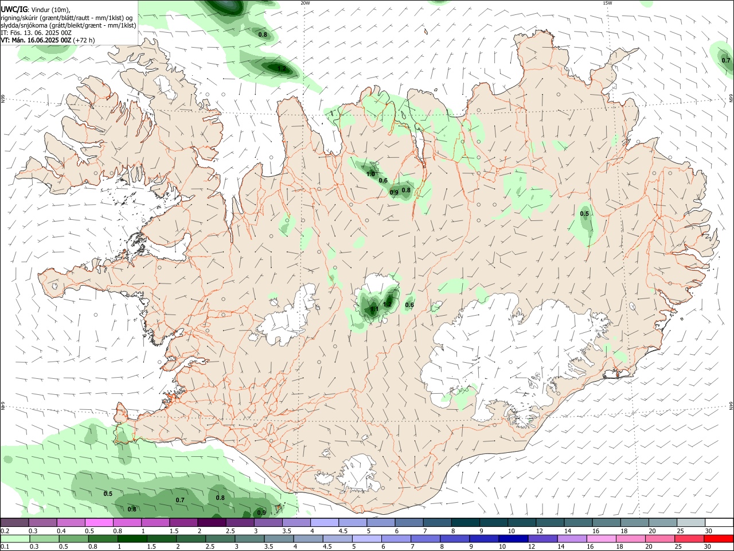Click the top-row legend swatch labeled 12

(x=549, y=522)
